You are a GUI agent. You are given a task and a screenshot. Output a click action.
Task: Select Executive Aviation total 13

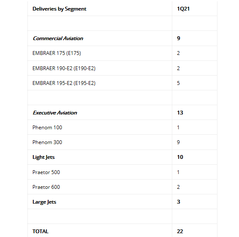[180, 112]
